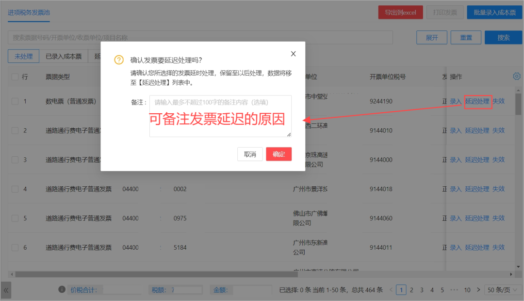The height and width of the screenshot is (301, 524).
Task: Expand the search filters with 展开
Action: (x=432, y=38)
